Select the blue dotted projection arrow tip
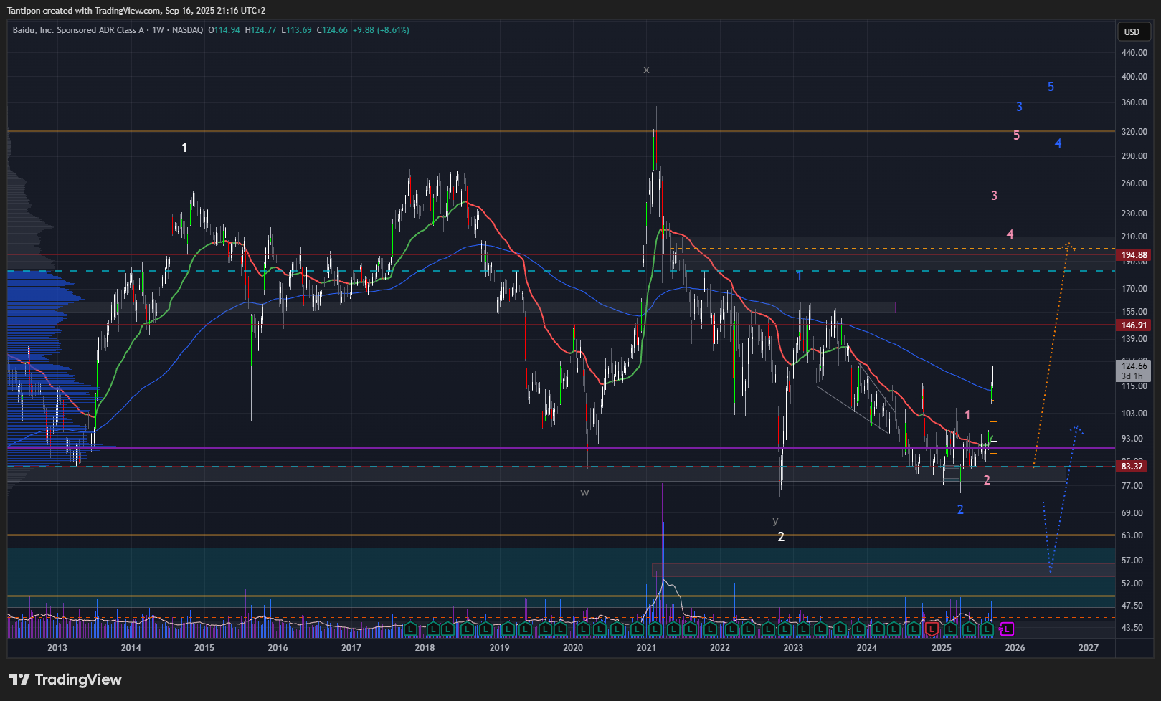The image size is (1161, 701). (x=1076, y=428)
